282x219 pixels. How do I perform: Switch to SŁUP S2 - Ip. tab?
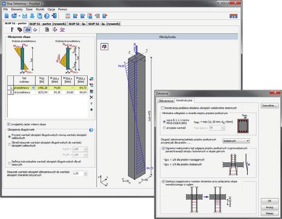[77, 24]
